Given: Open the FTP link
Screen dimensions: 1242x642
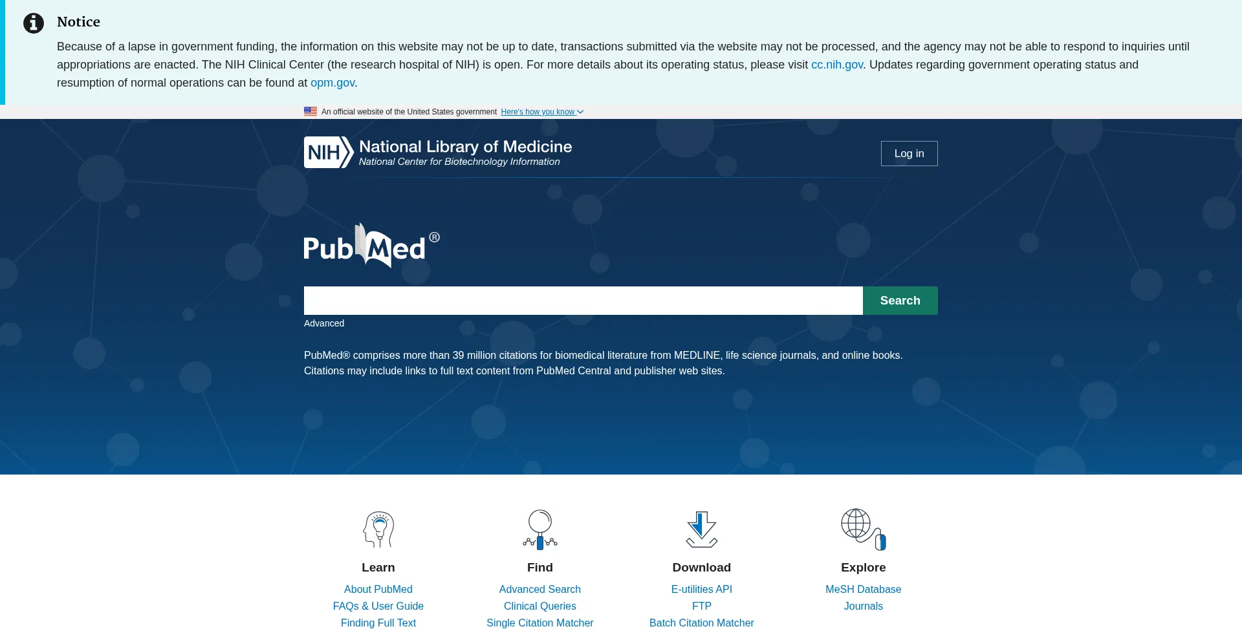Looking at the screenshot, I should (x=702, y=606).
